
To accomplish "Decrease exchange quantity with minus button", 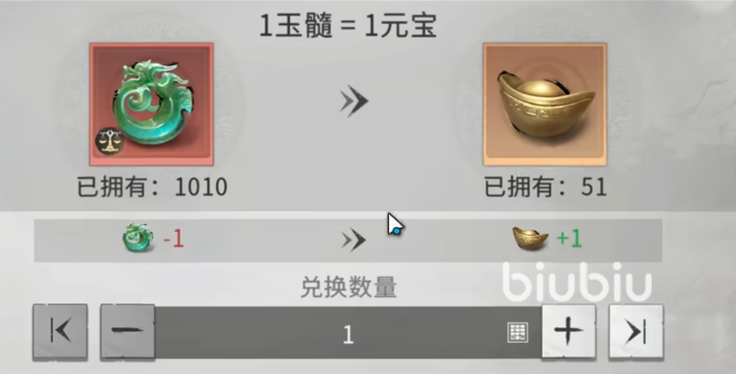I will (x=127, y=332).
